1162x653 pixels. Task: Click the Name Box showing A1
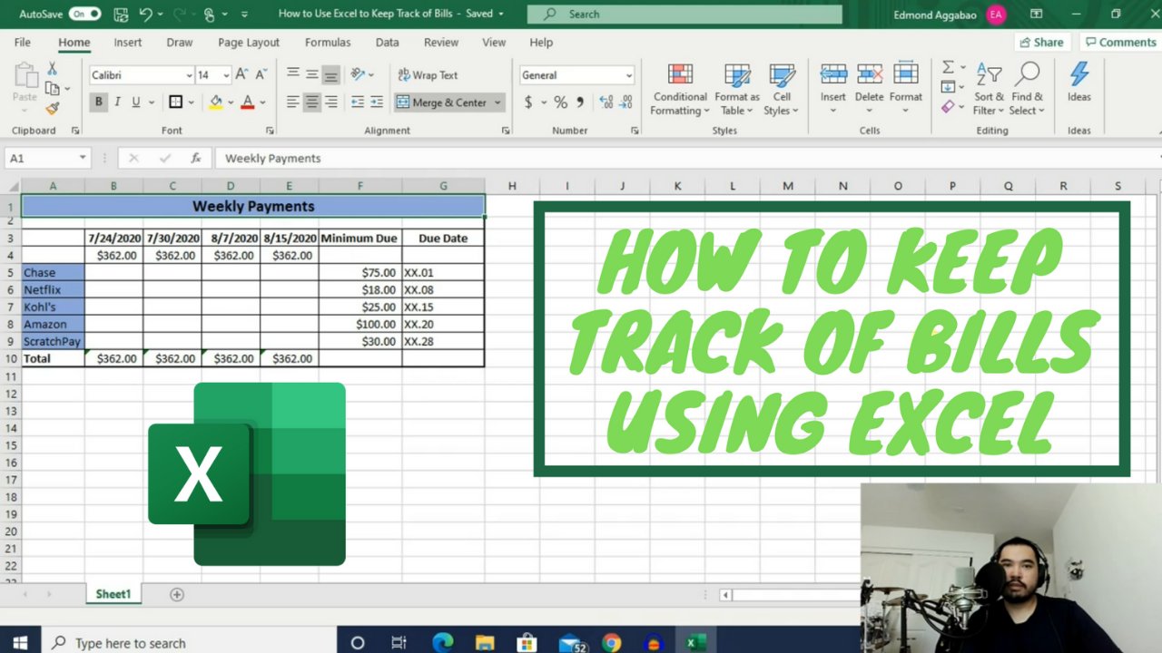[x=41, y=158]
